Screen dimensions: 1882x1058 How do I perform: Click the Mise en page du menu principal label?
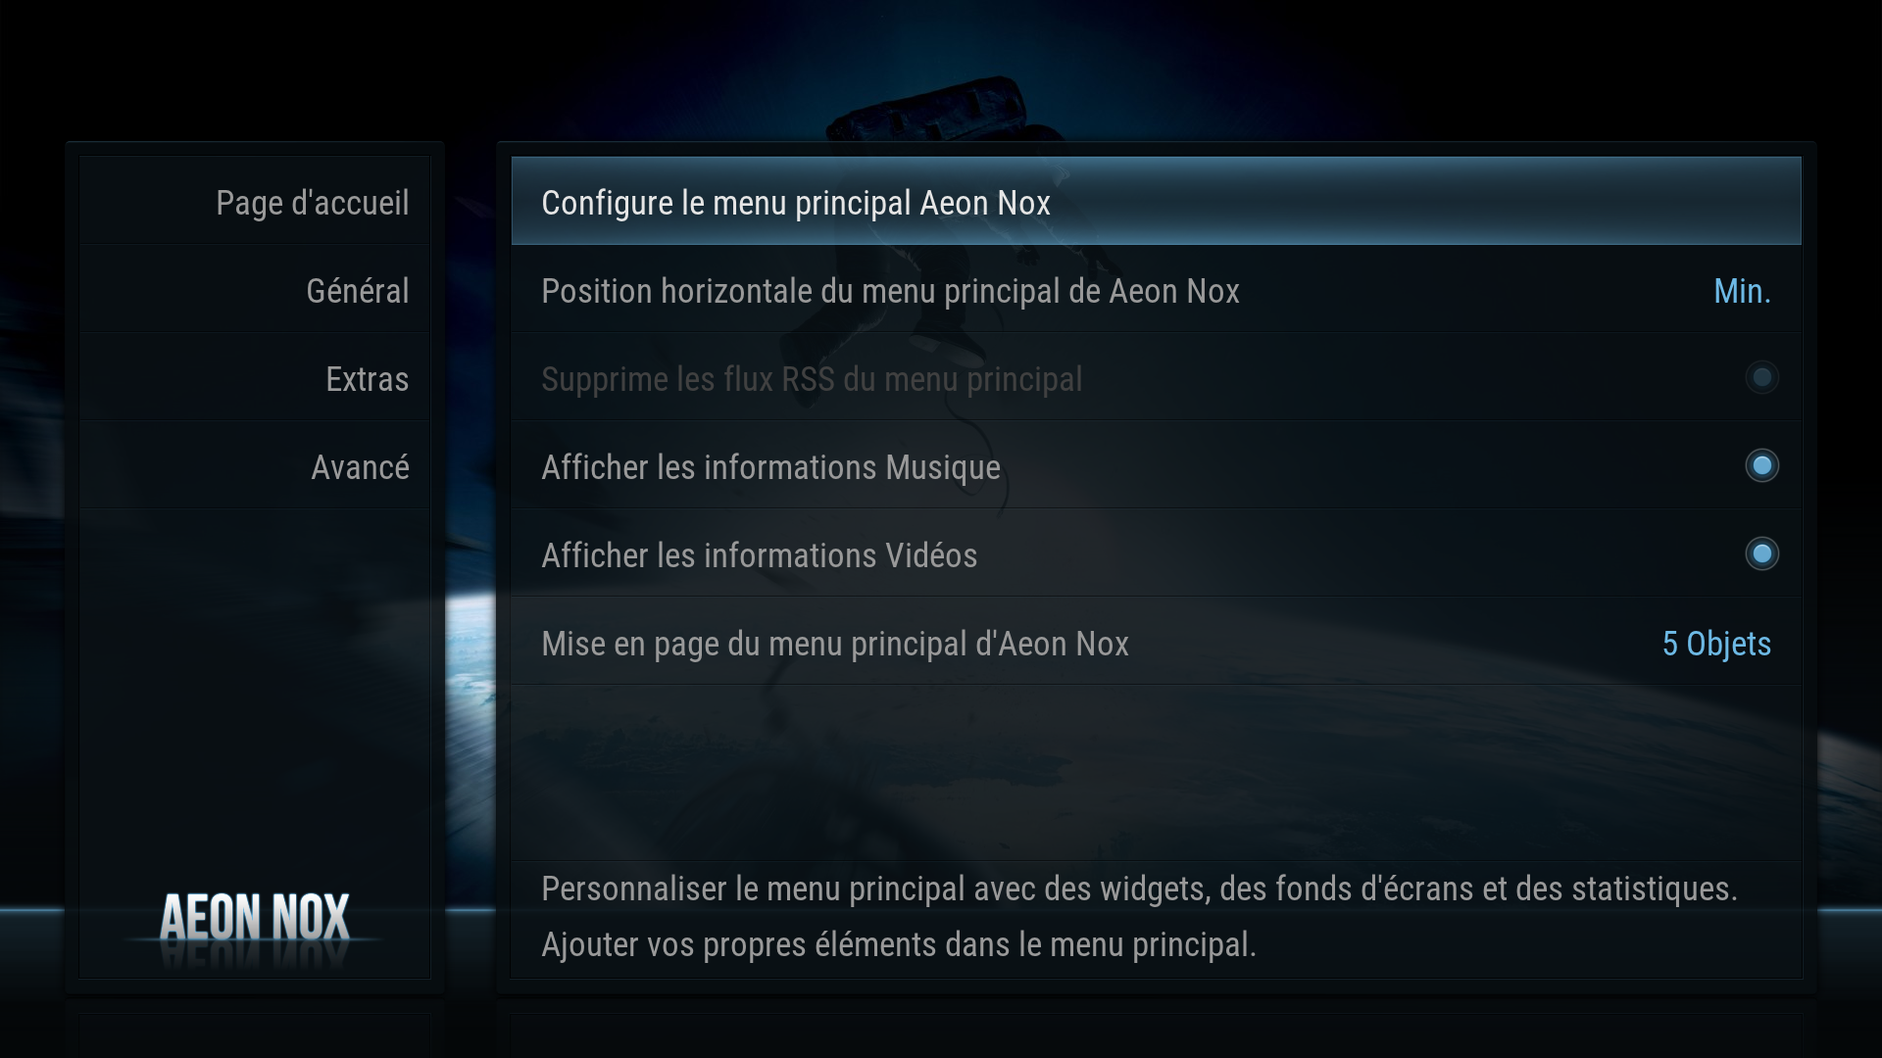pos(835,645)
